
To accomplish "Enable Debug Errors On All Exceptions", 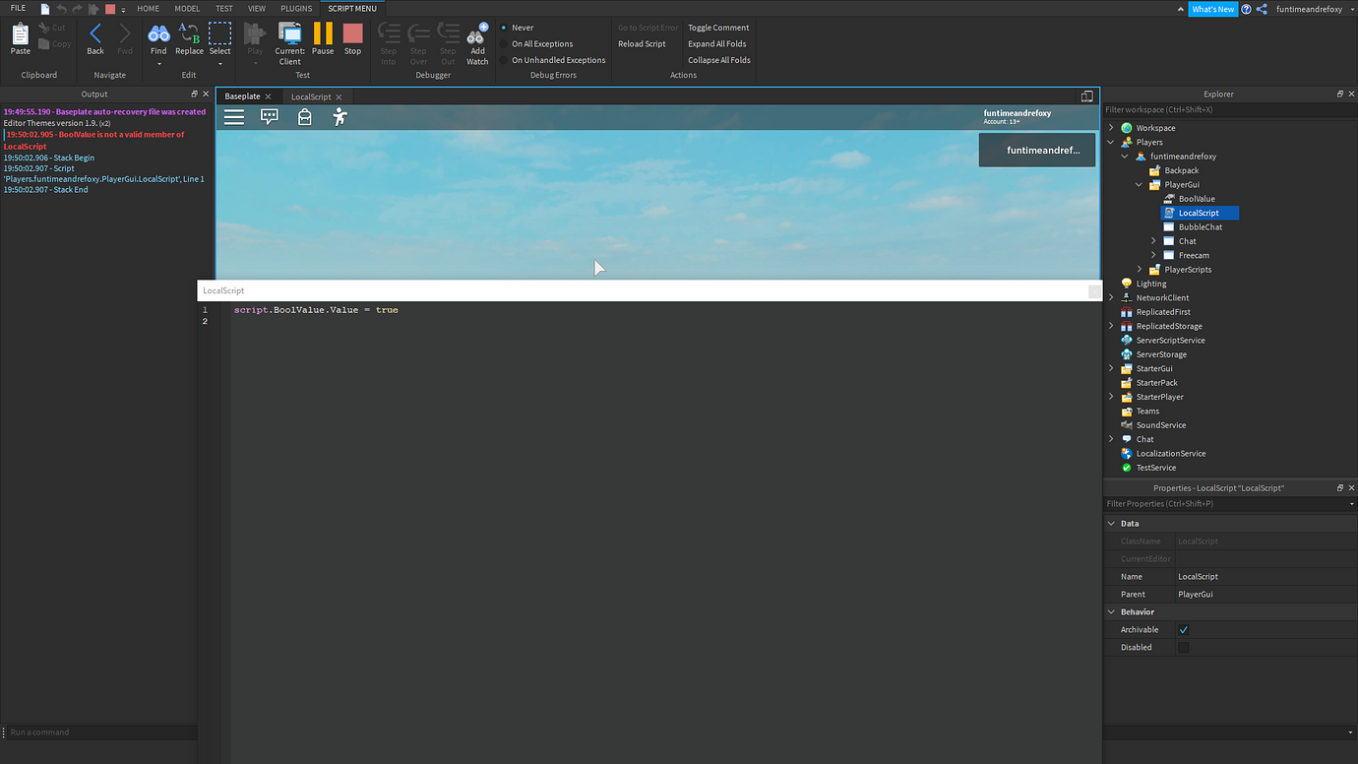I will click(542, 43).
